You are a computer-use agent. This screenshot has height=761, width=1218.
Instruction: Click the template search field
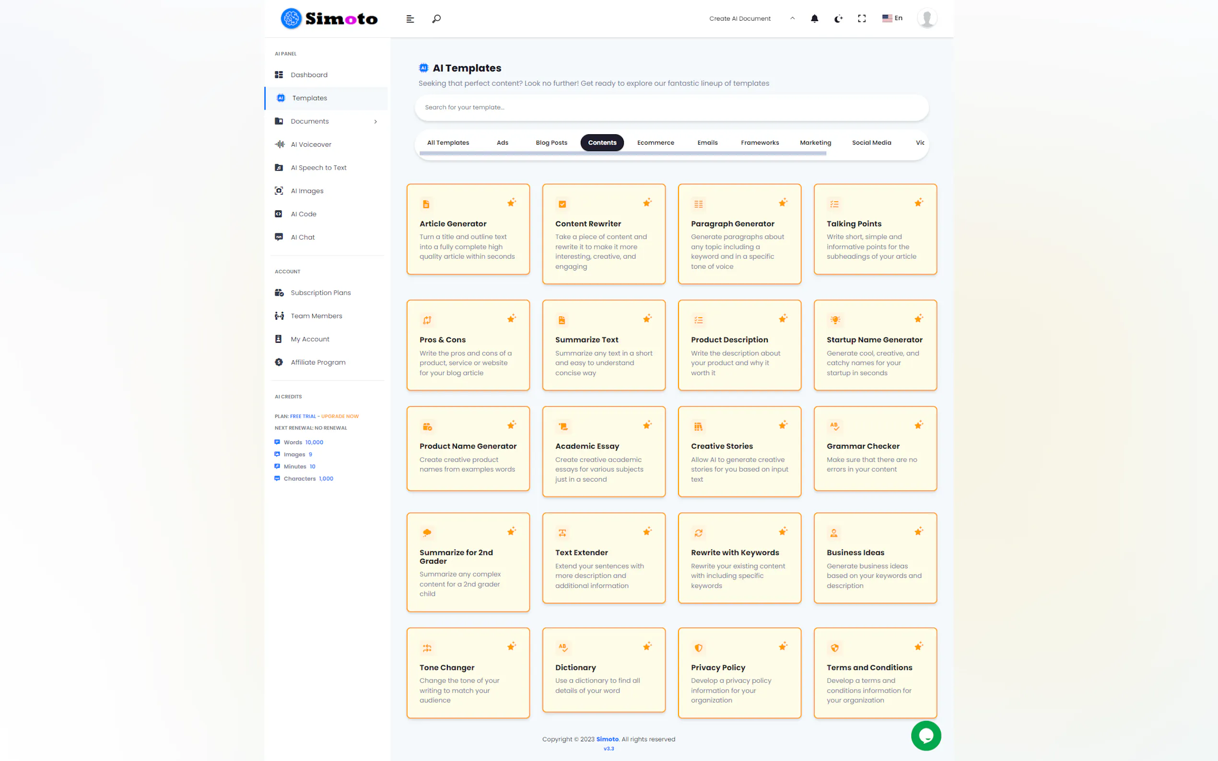pos(671,107)
